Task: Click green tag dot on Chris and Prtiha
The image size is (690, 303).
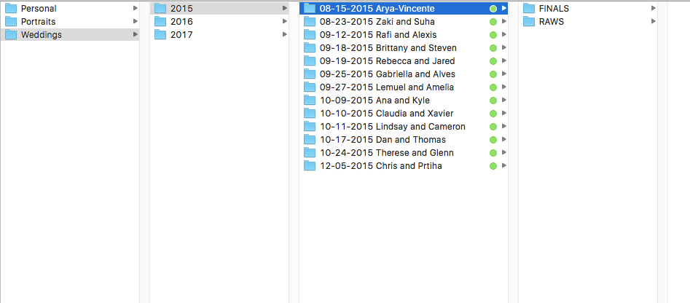Action: [493, 166]
